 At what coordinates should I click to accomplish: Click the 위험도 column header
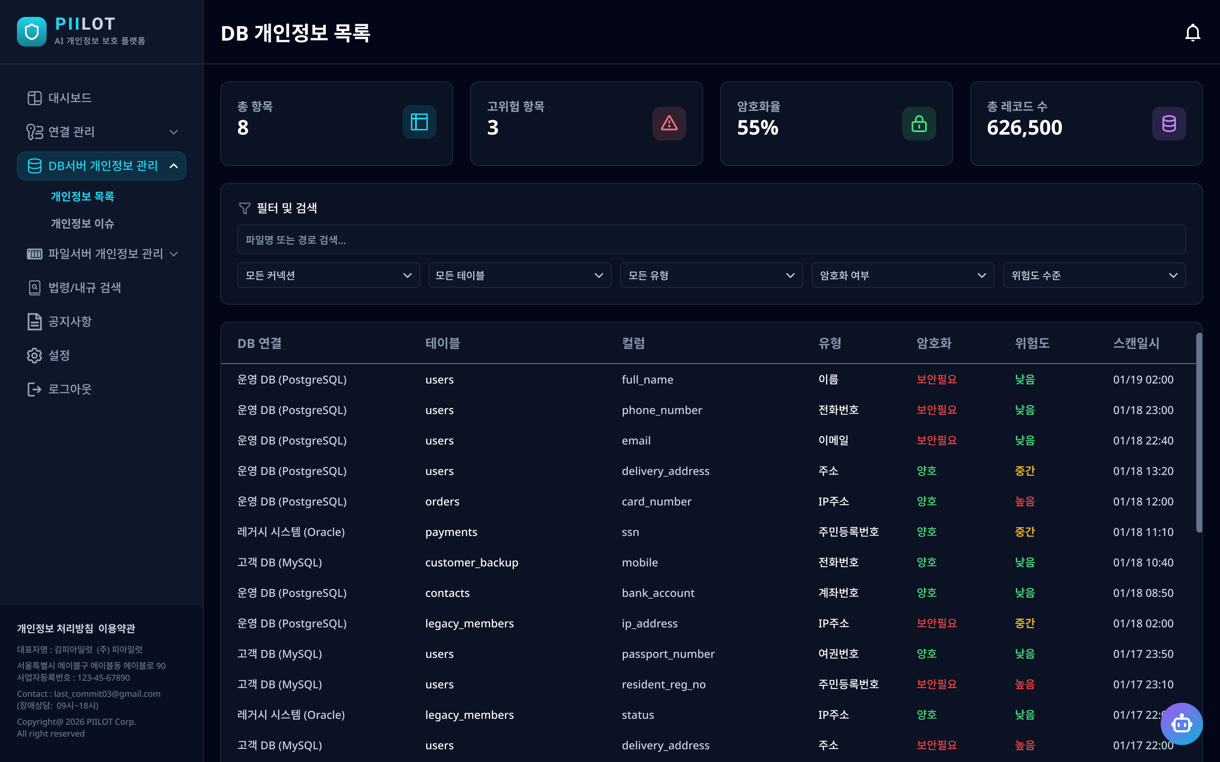pyautogui.click(x=1032, y=343)
